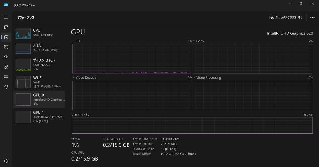Select Wi-Fi in the performance list
This screenshot has height=167, width=319.
pyautogui.click(x=39, y=82)
